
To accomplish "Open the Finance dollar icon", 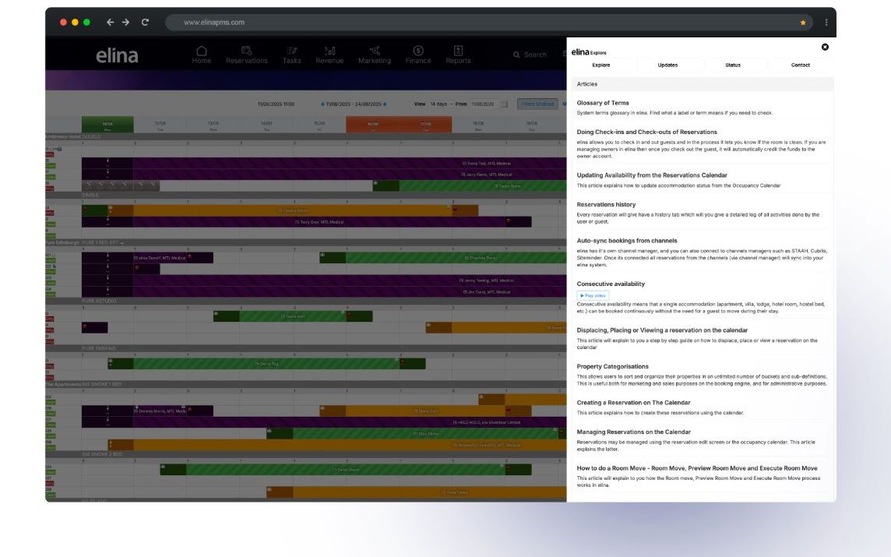I will click(x=418, y=51).
